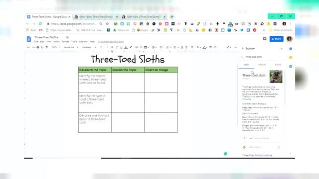Decrease the indent
The image size is (319, 179).
point(181,47)
